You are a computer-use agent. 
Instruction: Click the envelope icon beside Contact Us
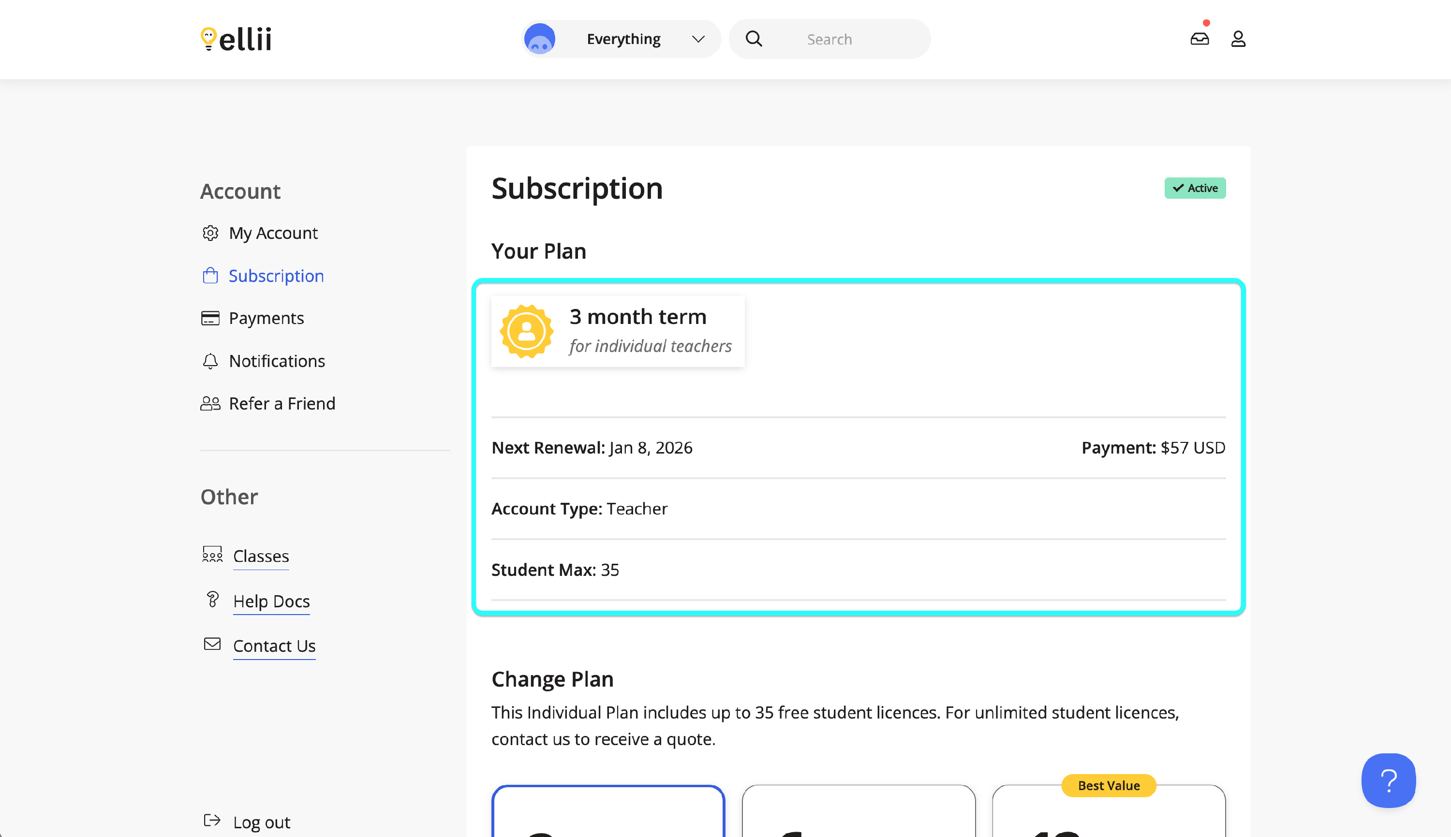(212, 644)
